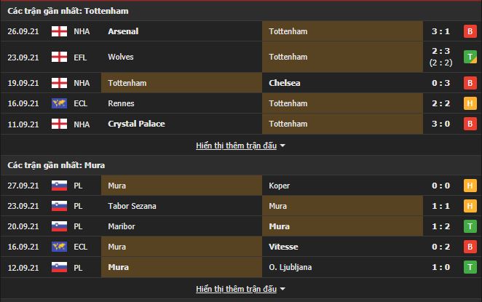Click the Crystal Palace team name

point(136,124)
